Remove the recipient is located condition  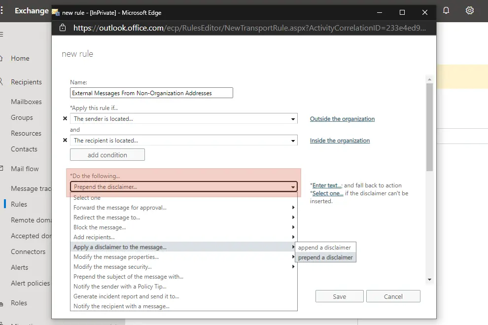coord(65,141)
